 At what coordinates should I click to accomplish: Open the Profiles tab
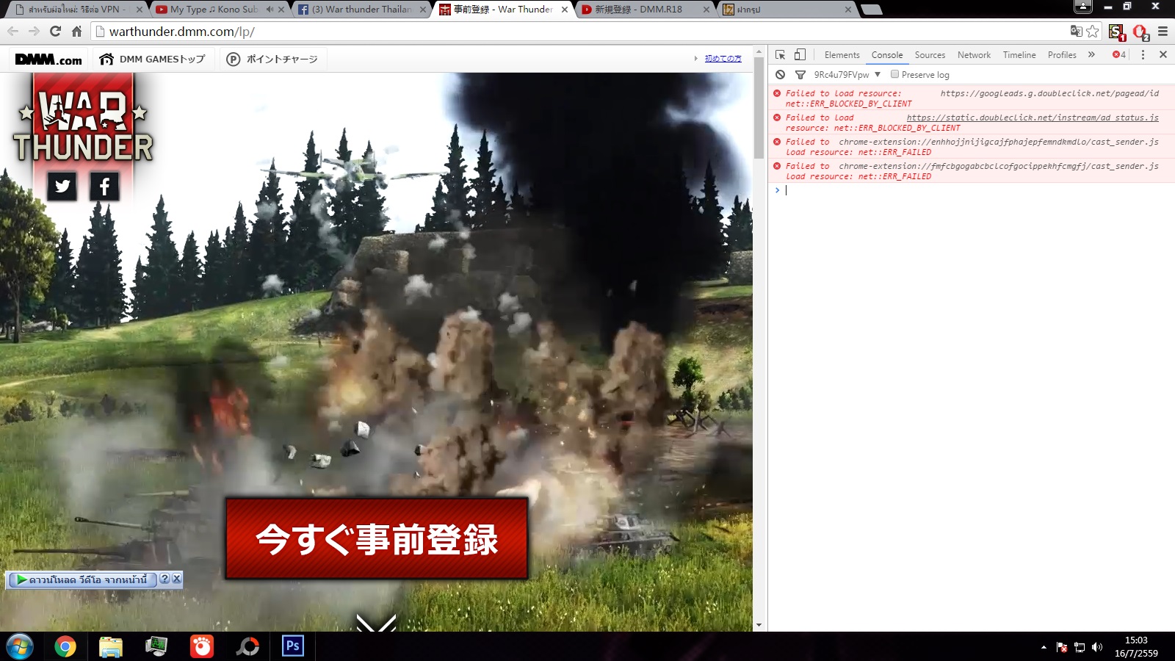(1062, 54)
